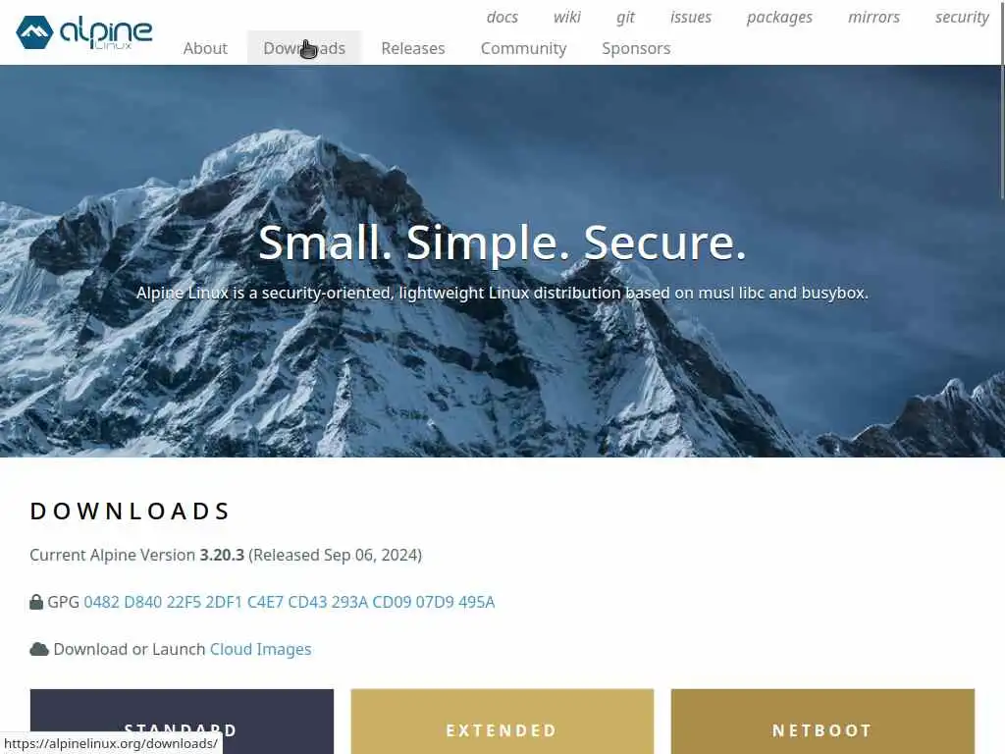This screenshot has width=1005, height=754.
Task: Go to the git repository link
Action: click(x=625, y=18)
